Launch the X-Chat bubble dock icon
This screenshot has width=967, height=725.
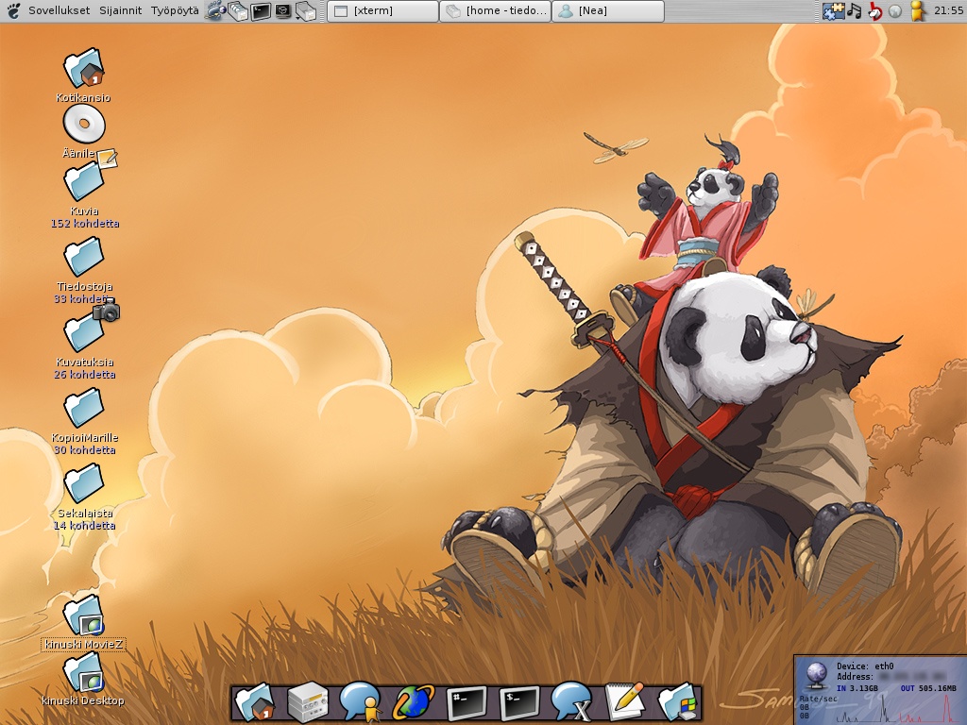coord(571,701)
